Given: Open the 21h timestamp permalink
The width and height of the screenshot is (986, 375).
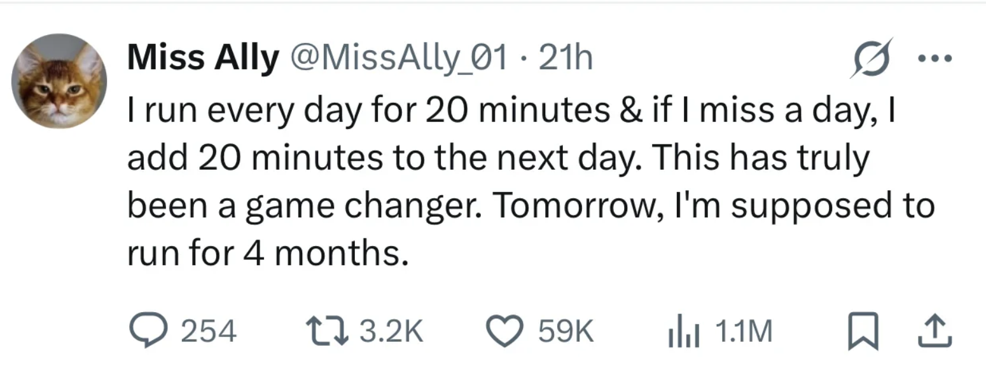Looking at the screenshot, I should click(x=566, y=59).
